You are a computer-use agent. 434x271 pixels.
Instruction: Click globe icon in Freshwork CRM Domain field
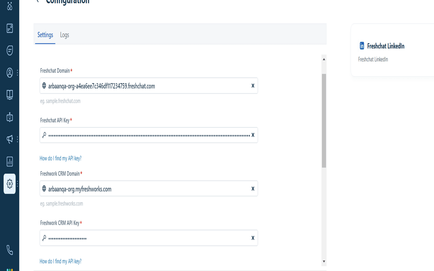click(44, 188)
